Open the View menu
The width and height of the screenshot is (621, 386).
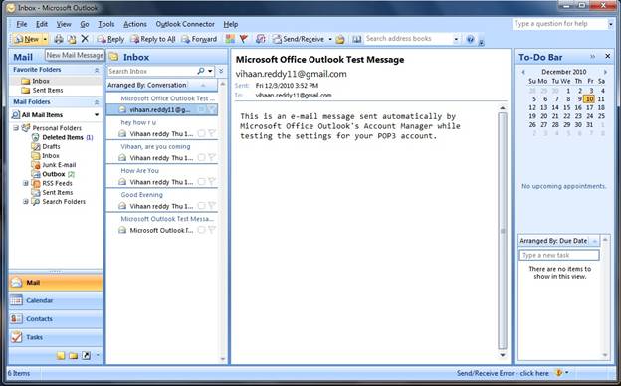pyautogui.click(x=64, y=24)
